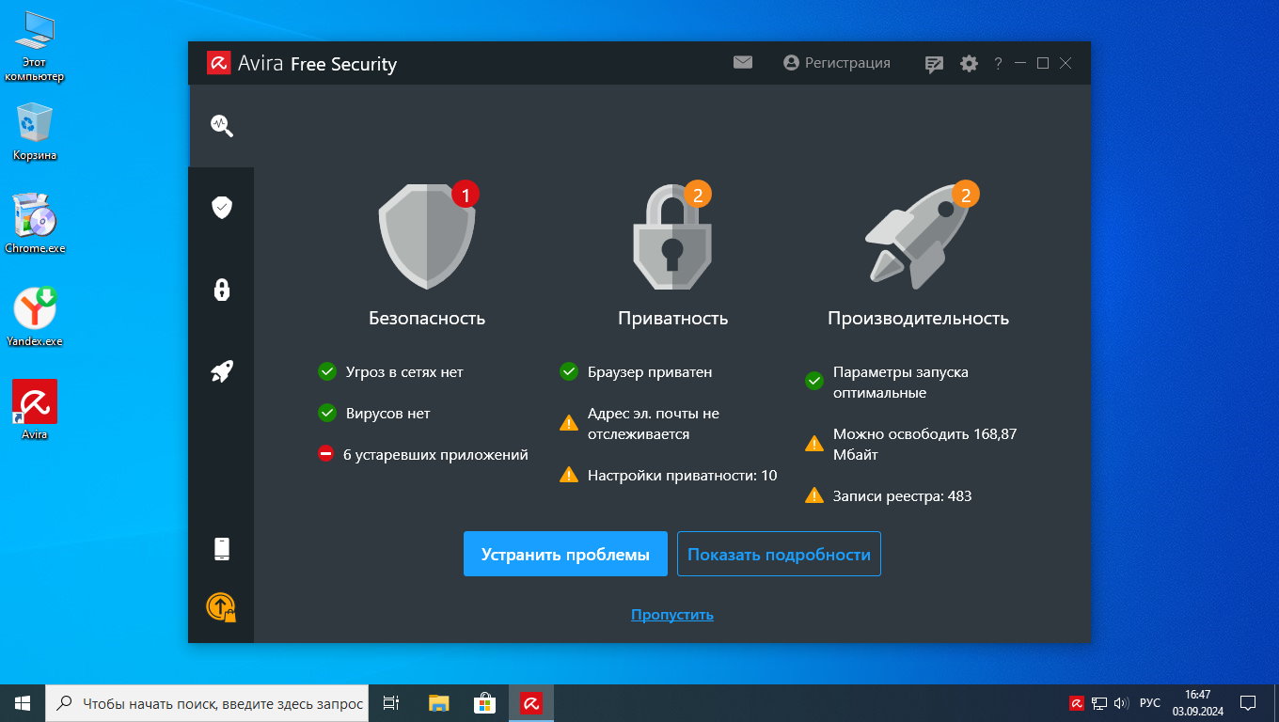Image resolution: width=1279 pixels, height=722 pixels.
Task: Click the text Вирусов нет
Action: [387, 413]
